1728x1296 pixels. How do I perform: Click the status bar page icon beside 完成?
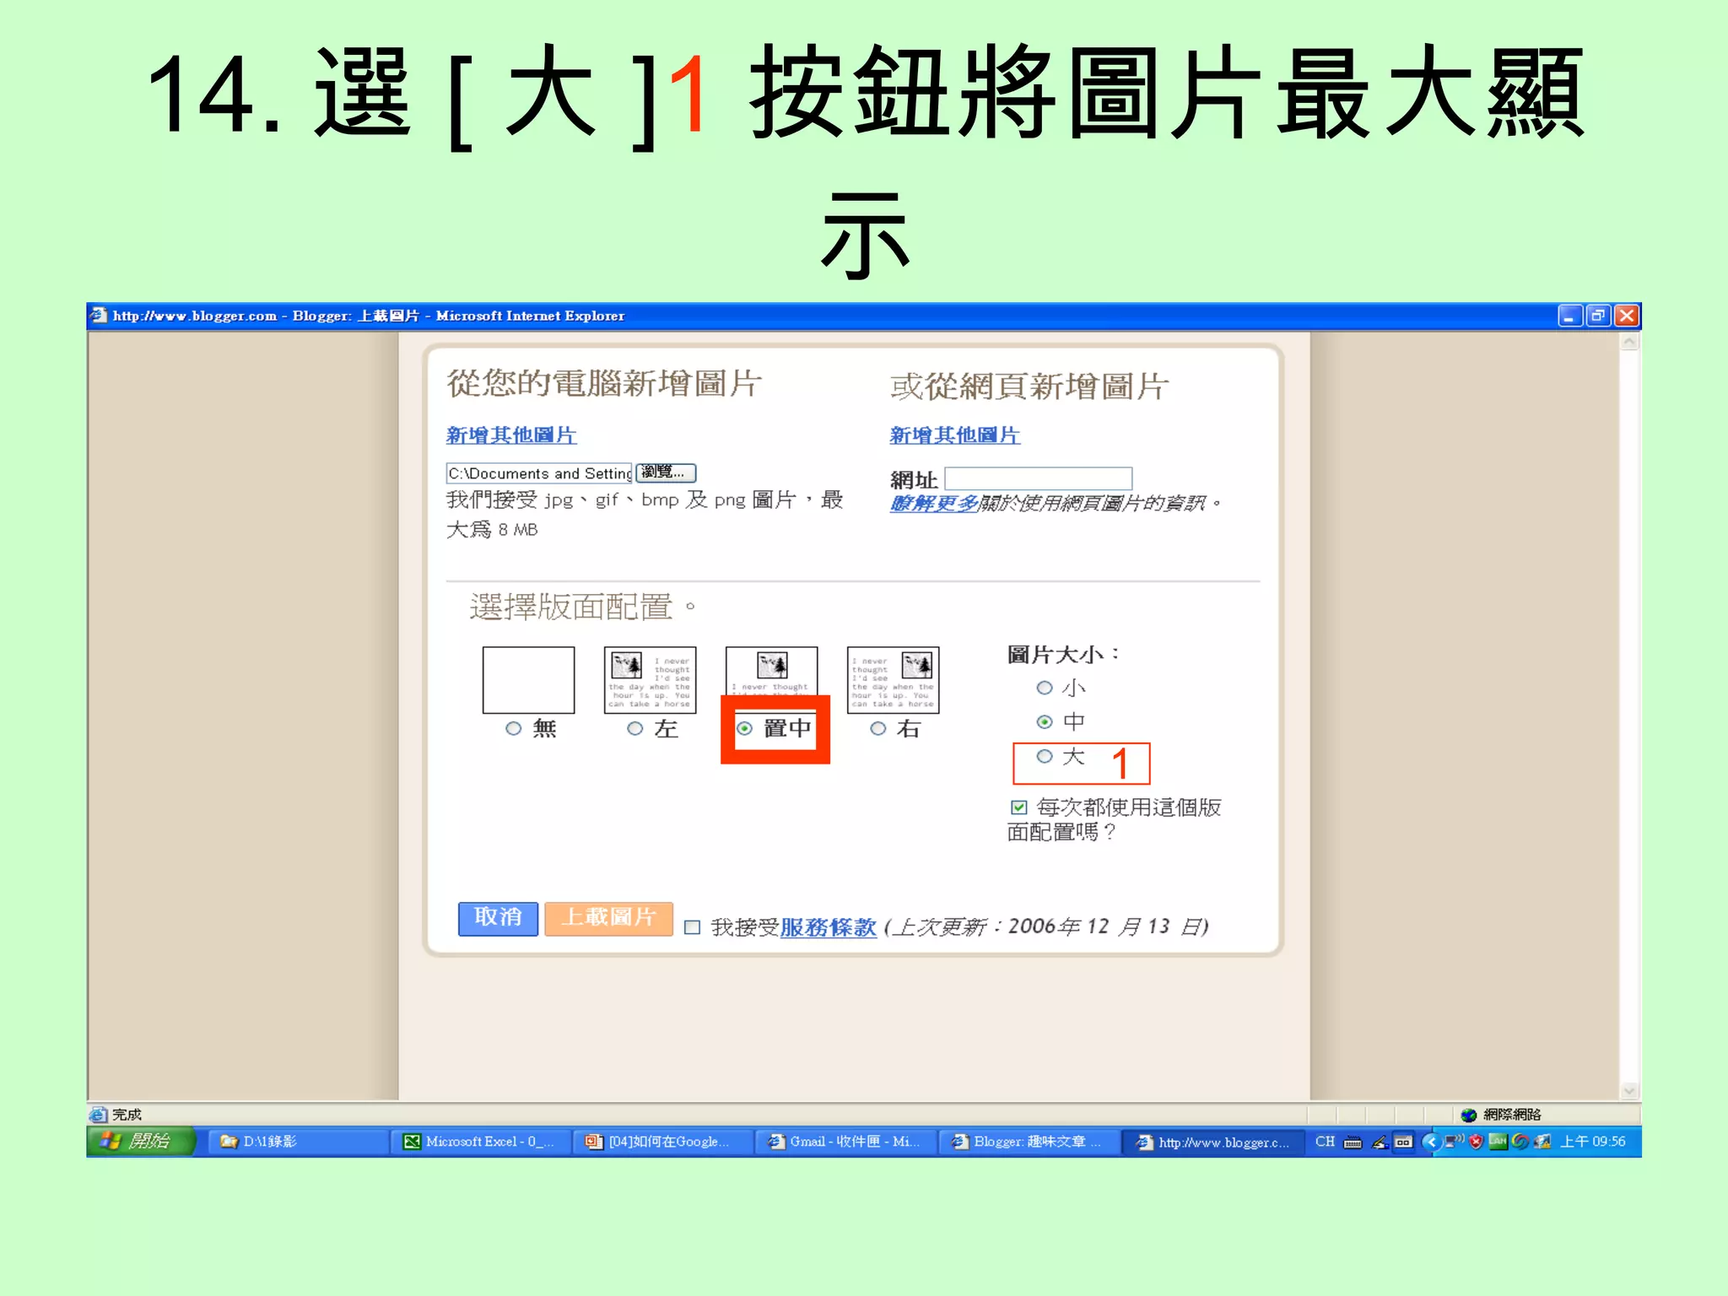coord(99,1115)
